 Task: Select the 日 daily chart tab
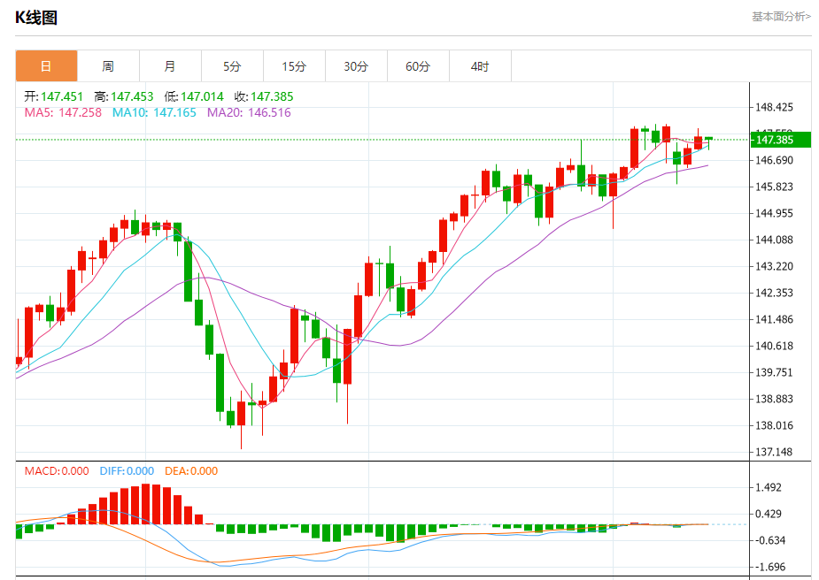[x=47, y=66]
